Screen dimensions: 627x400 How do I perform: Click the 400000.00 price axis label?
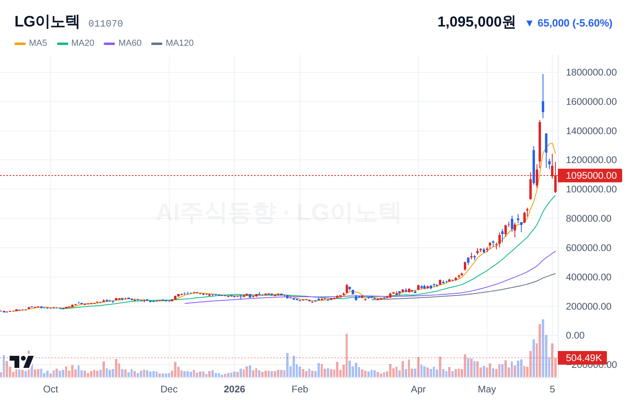588,277
